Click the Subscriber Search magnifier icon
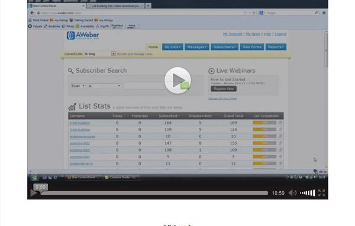 tap(70, 71)
